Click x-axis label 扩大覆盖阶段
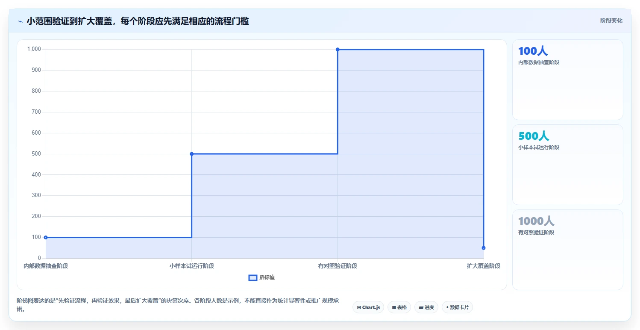Viewport: 640px width, 330px height. [483, 266]
